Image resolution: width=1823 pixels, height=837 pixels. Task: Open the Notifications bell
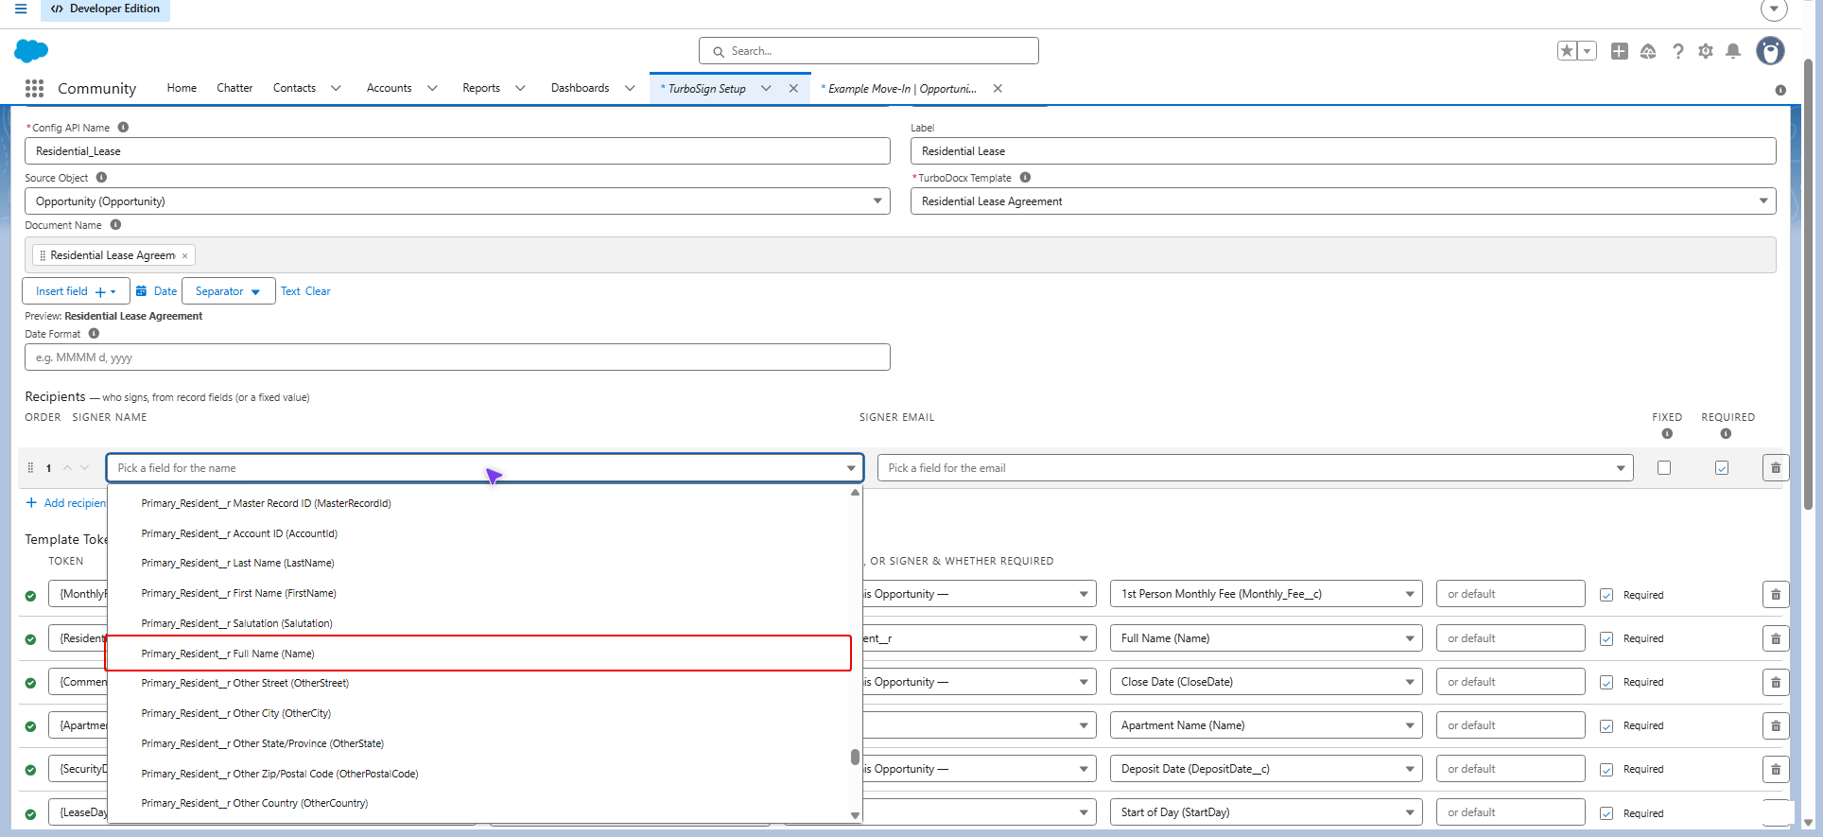[x=1733, y=51]
